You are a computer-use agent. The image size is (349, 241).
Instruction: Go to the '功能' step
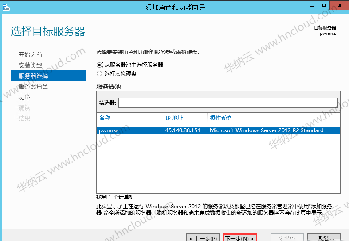coord(24,97)
